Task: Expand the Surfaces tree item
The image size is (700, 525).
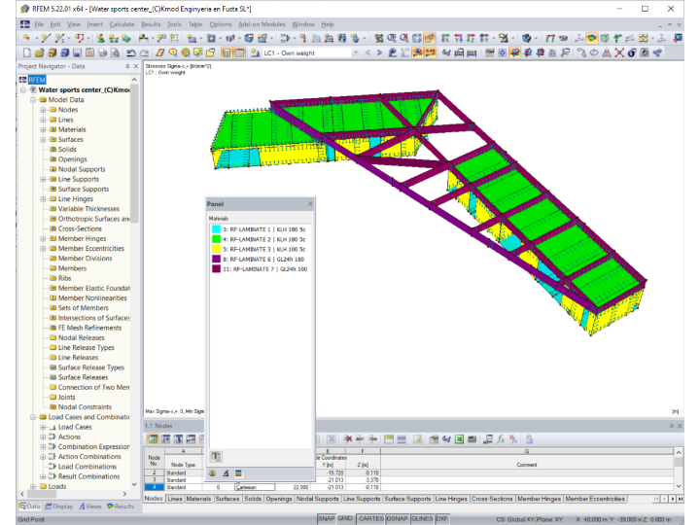Action: (x=43, y=139)
